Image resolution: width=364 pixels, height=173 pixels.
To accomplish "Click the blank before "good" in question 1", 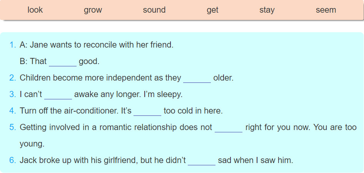I will tap(63, 62).
